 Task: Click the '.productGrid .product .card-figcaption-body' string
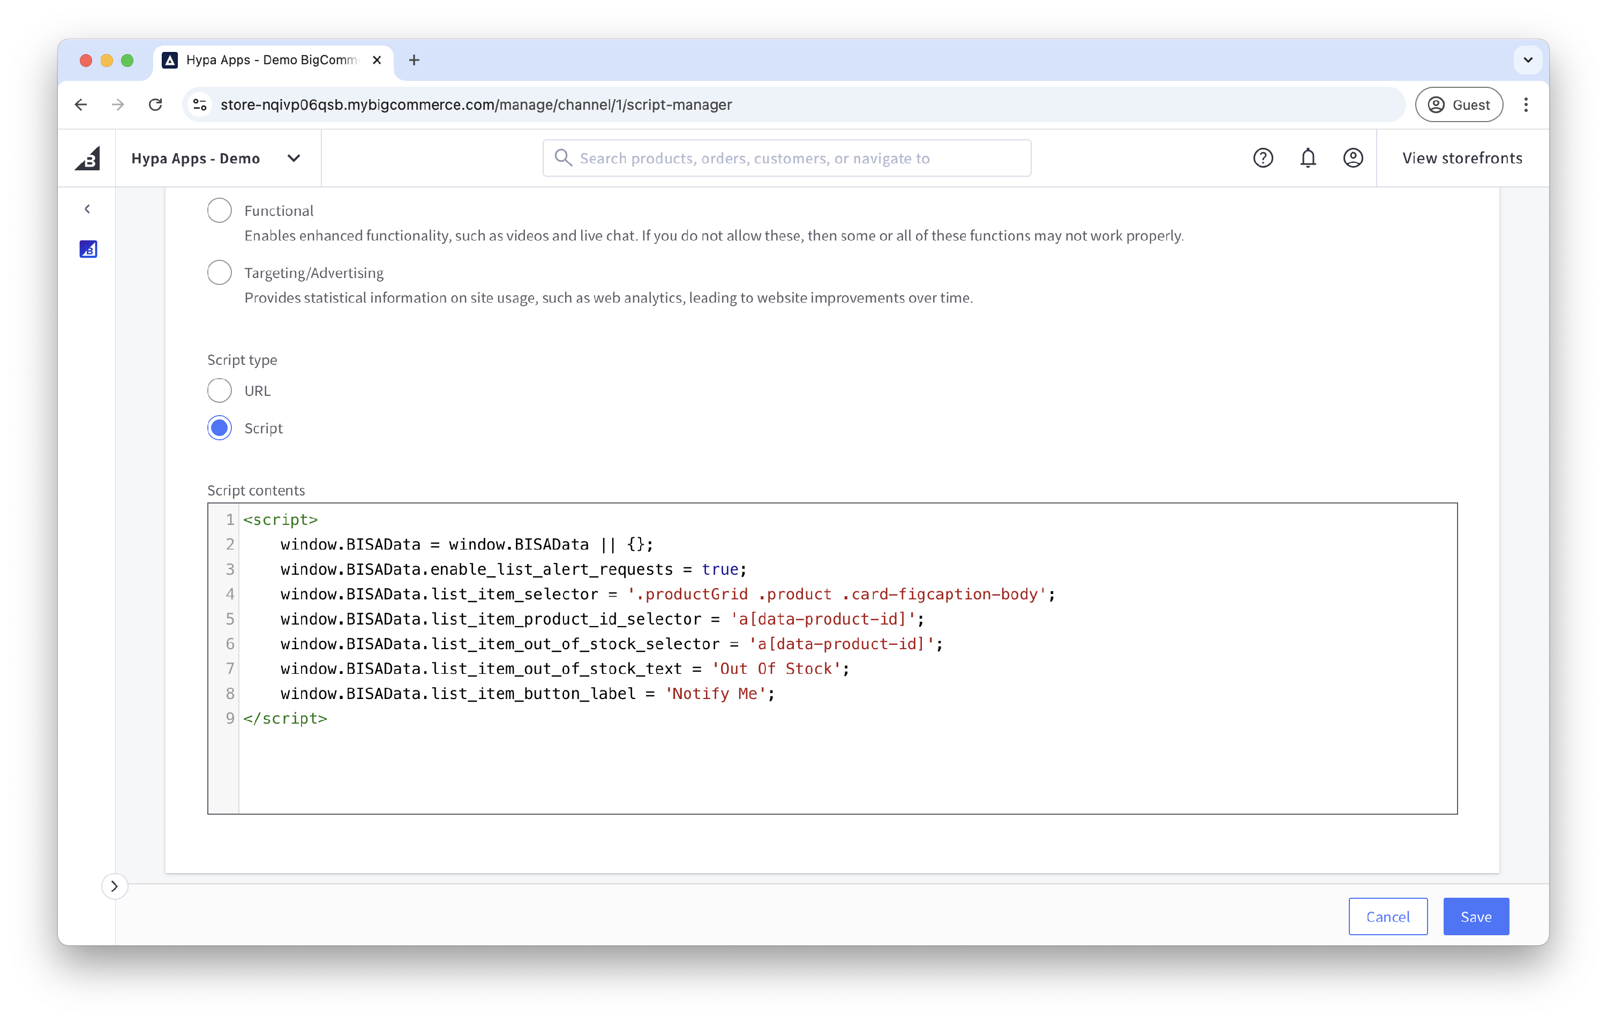point(837,594)
